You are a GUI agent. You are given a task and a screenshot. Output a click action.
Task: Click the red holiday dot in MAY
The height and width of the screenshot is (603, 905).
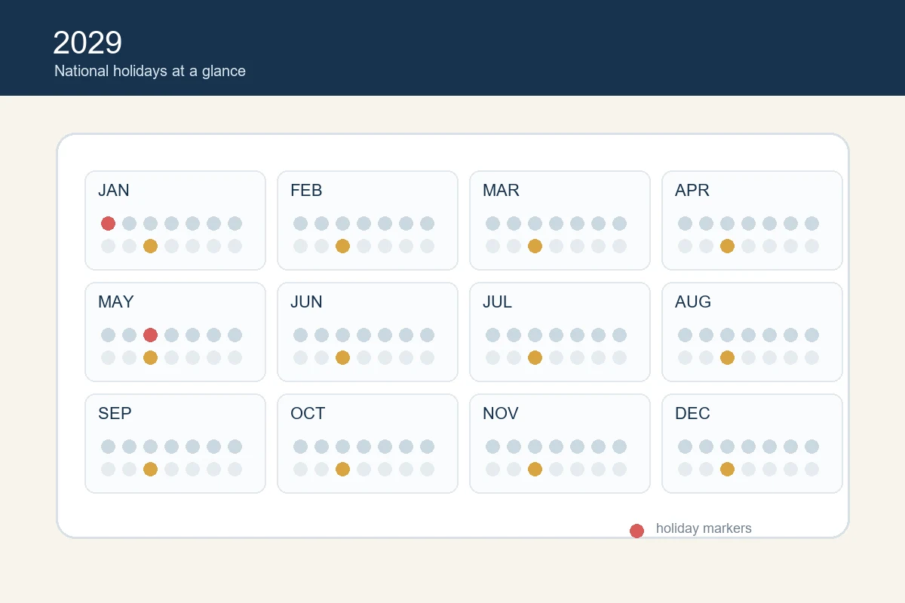(x=150, y=335)
